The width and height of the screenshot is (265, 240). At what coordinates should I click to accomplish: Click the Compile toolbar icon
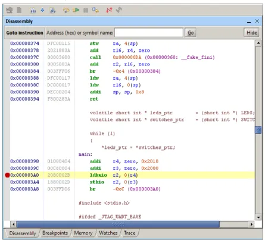(33, 10)
